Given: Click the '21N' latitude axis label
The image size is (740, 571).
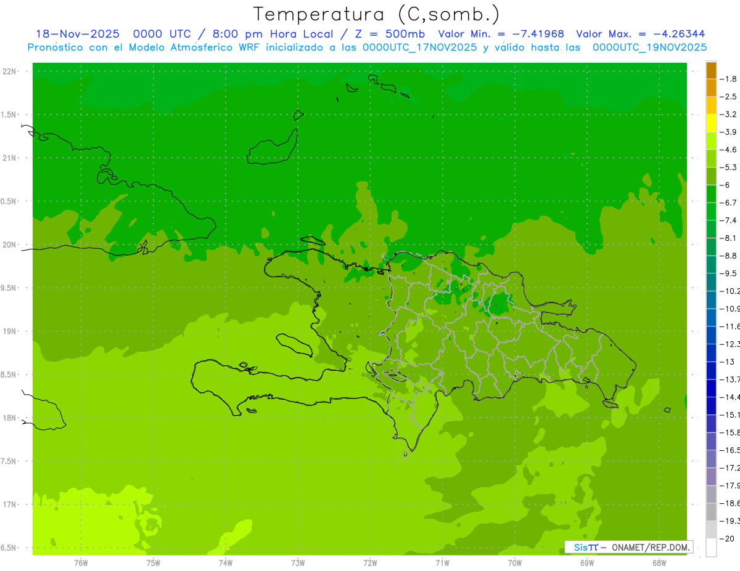Looking at the screenshot, I should coord(9,158).
